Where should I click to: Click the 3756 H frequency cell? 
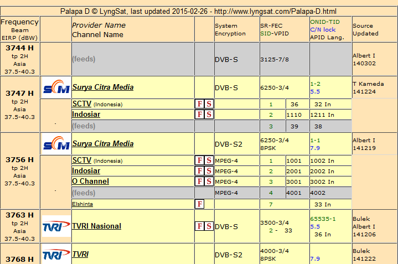click(x=20, y=171)
